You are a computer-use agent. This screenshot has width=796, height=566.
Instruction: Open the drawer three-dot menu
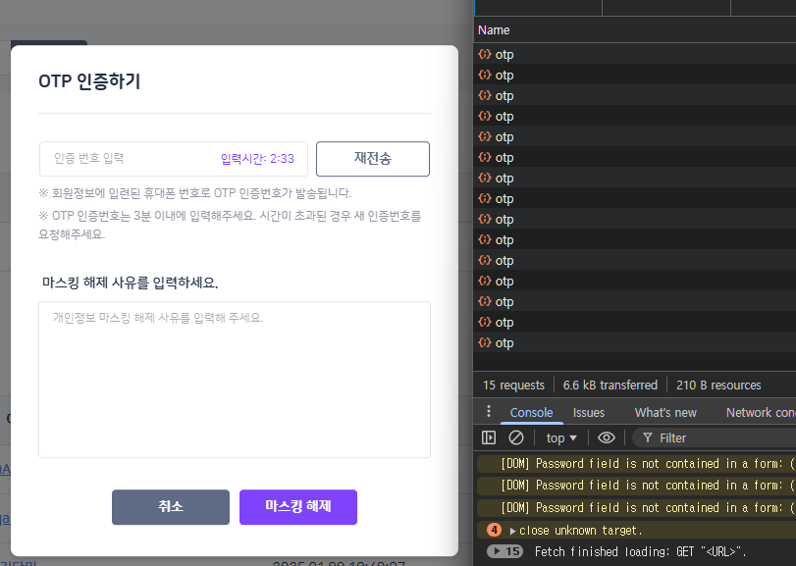[x=489, y=412]
